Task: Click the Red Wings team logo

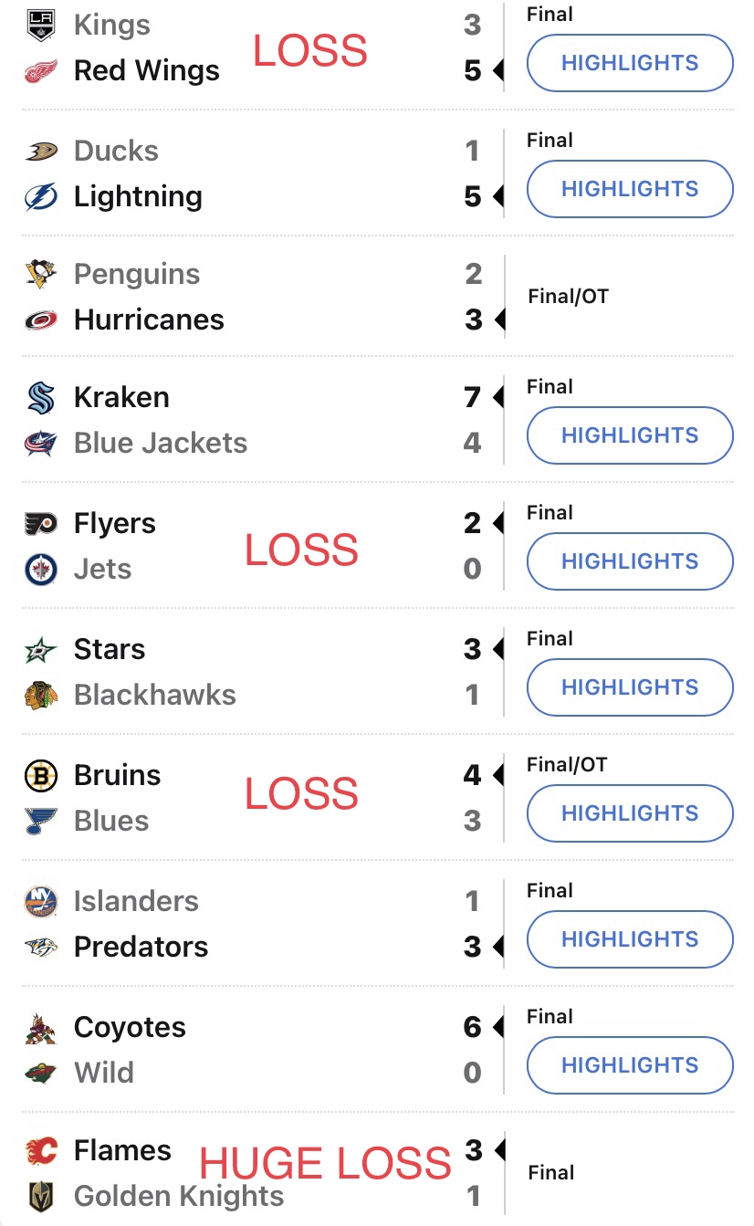Action: tap(41, 70)
